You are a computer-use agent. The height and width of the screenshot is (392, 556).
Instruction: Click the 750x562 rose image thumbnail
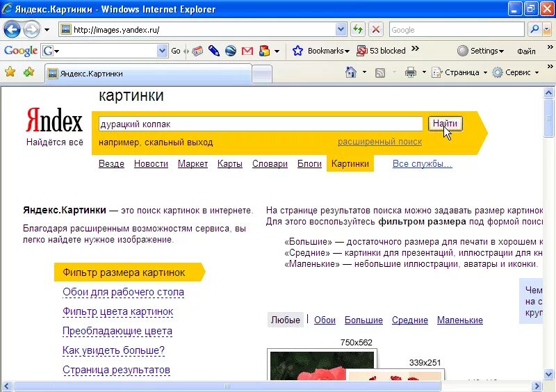[322, 365]
